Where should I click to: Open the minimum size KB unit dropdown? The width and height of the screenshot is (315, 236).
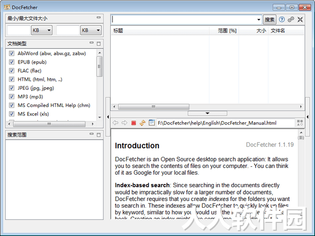click(x=42, y=30)
